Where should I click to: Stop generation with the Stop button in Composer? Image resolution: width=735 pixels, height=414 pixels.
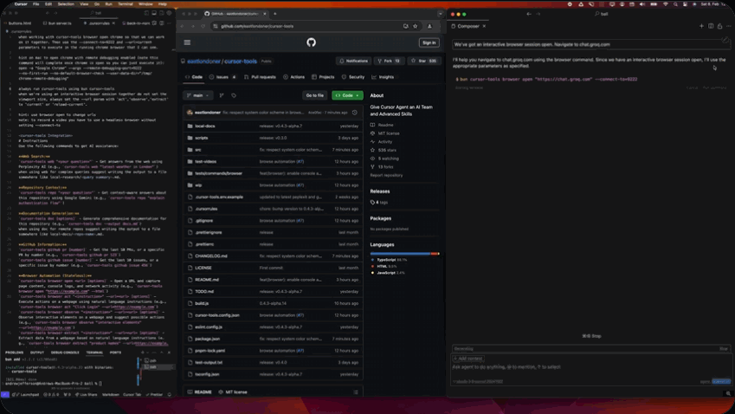pyautogui.click(x=591, y=336)
